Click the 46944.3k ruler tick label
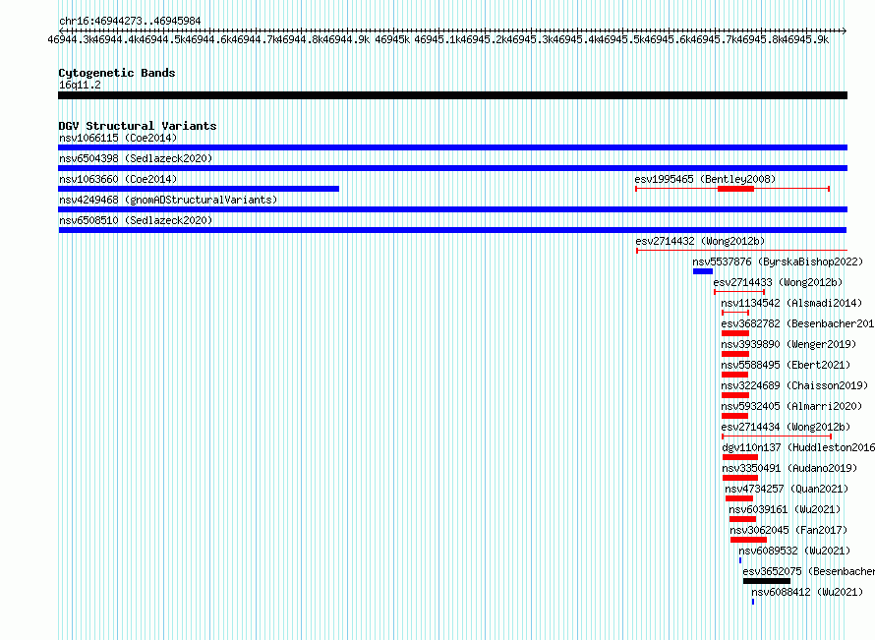The width and height of the screenshot is (875, 640). click(x=70, y=39)
